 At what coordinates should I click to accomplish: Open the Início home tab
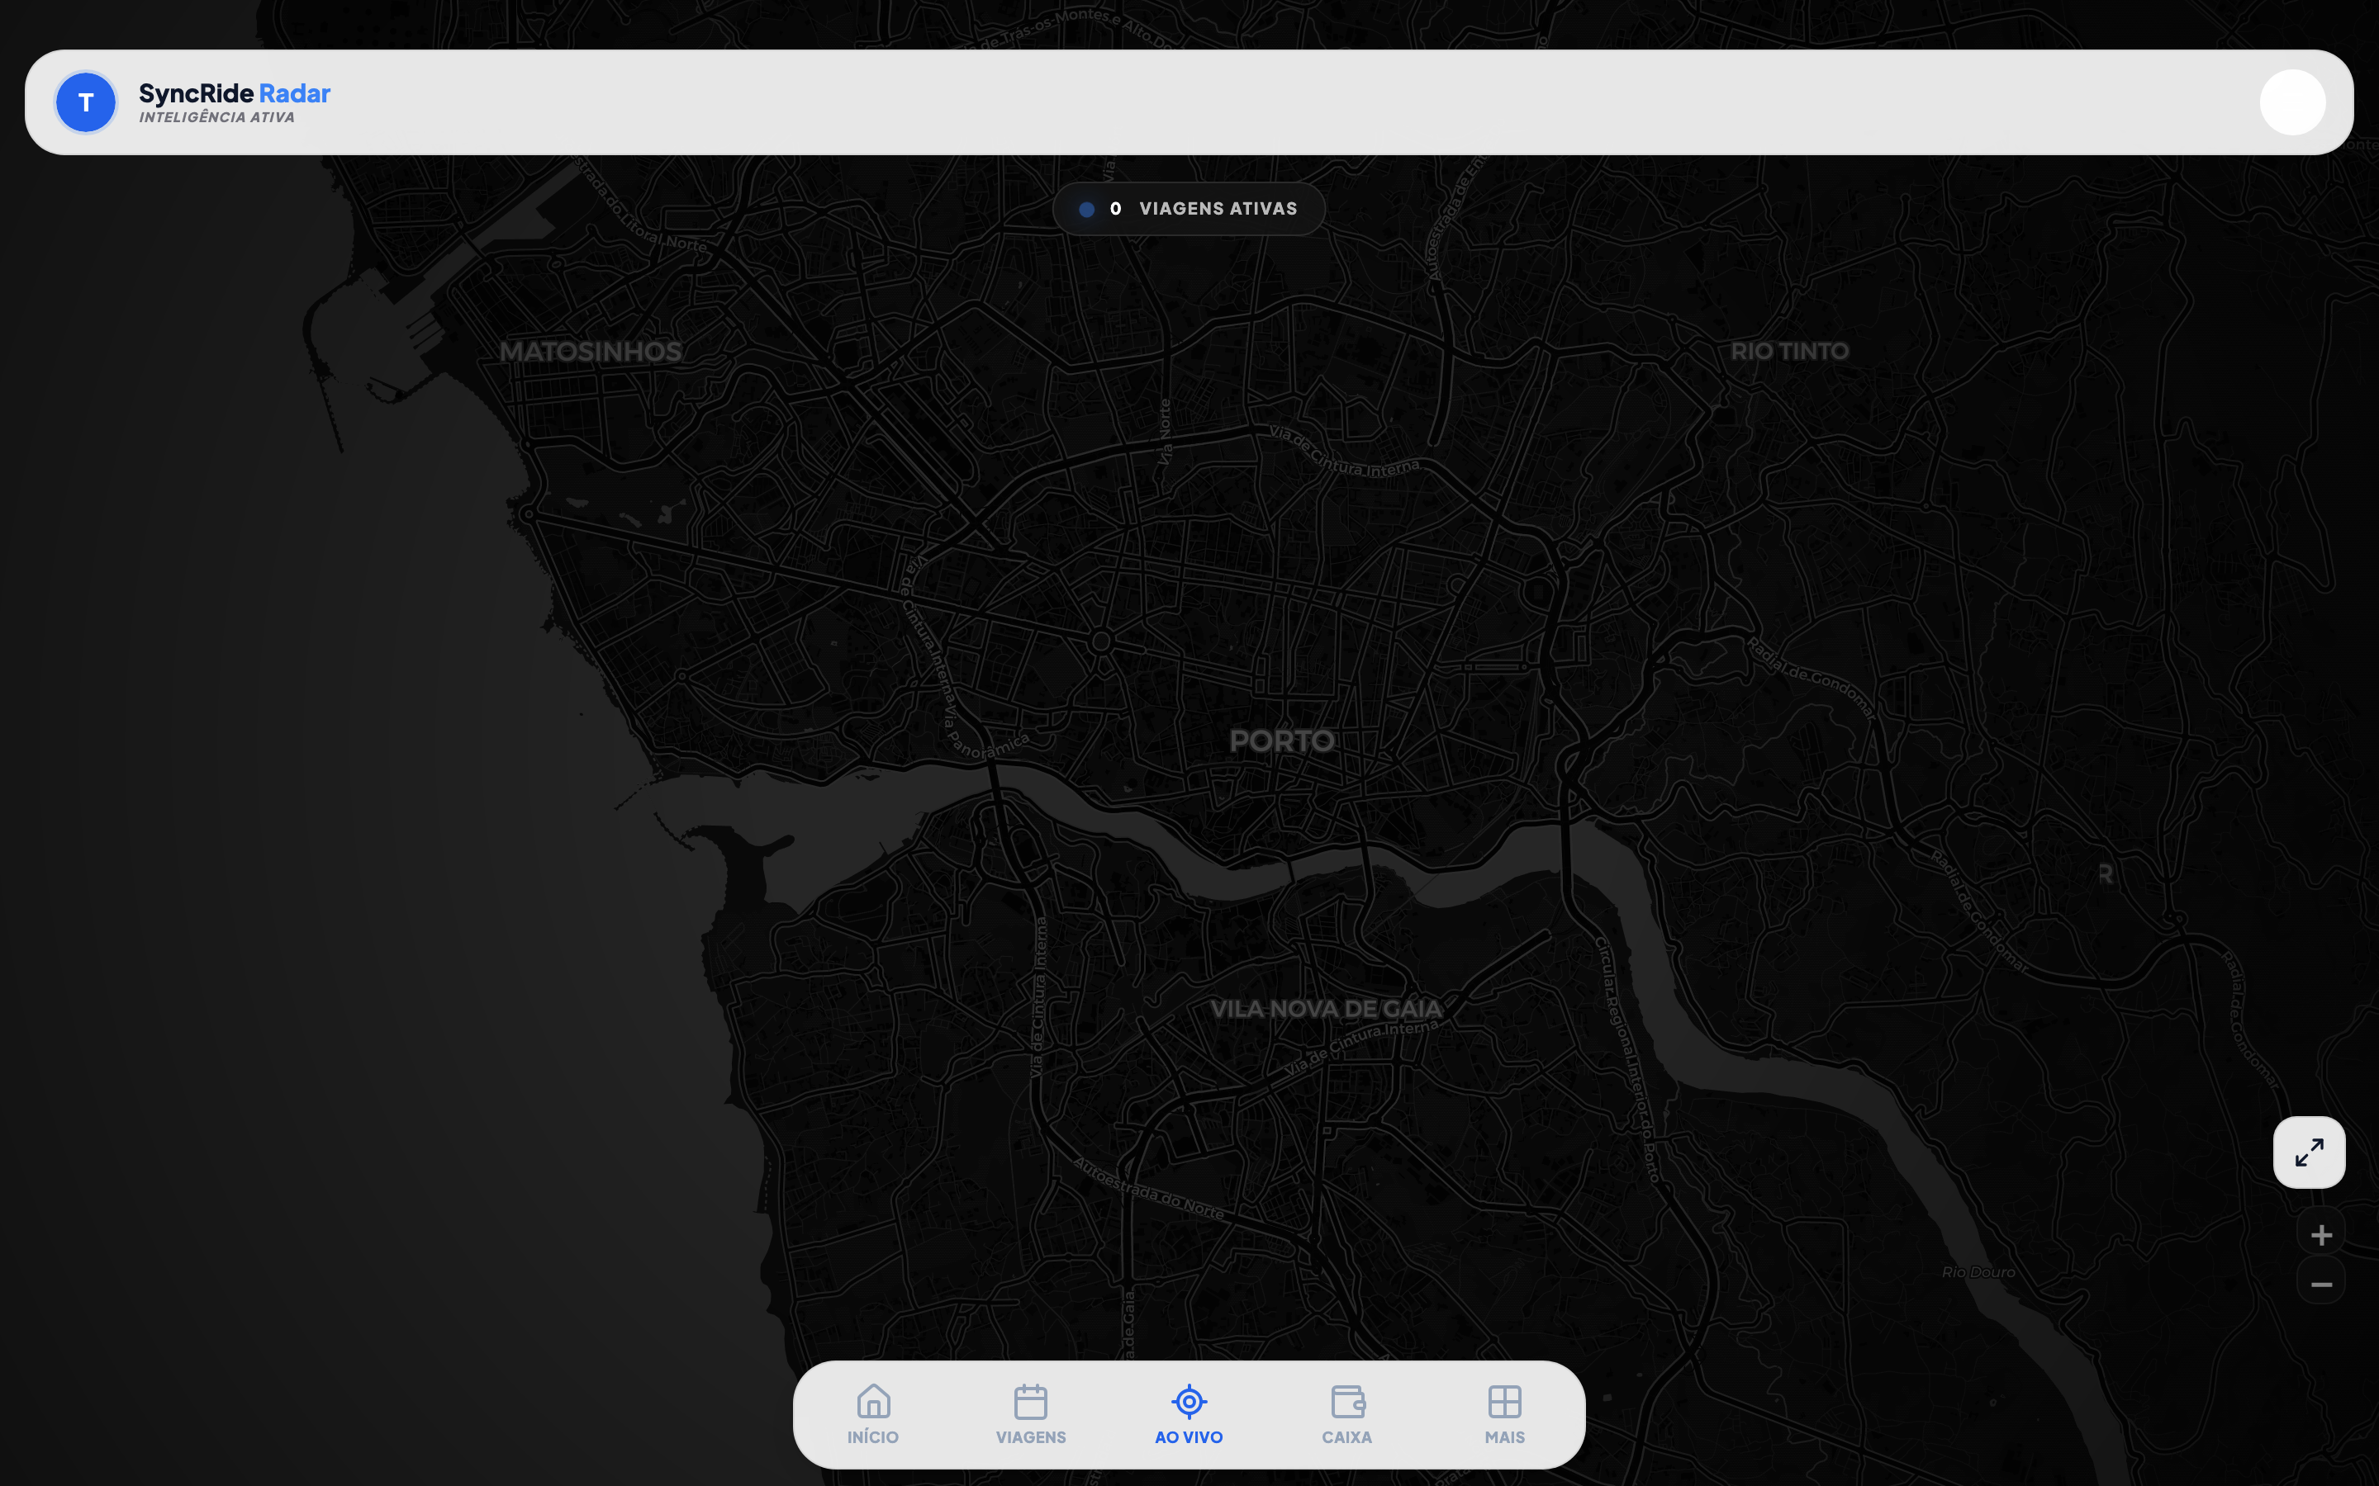[873, 1414]
